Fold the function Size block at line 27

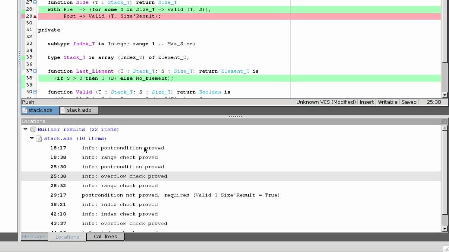pyautogui.click(x=35, y=2)
